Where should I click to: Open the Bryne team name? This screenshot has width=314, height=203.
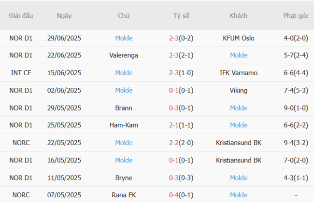pyautogui.click(x=124, y=178)
